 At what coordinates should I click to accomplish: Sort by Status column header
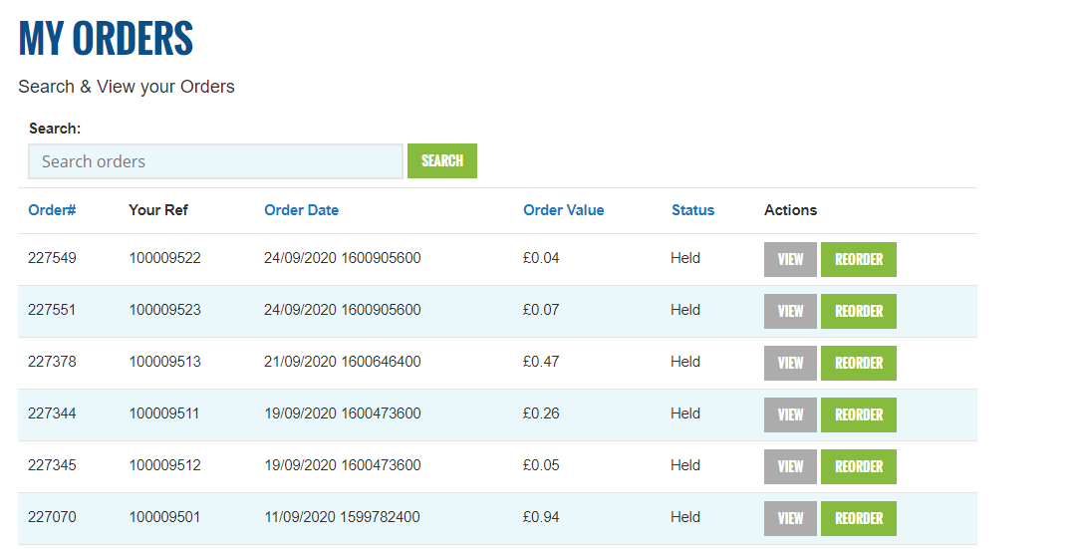[692, 210]
